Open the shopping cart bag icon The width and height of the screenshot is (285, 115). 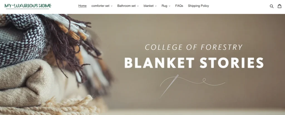pyautogui.click(x=279, y=6)
